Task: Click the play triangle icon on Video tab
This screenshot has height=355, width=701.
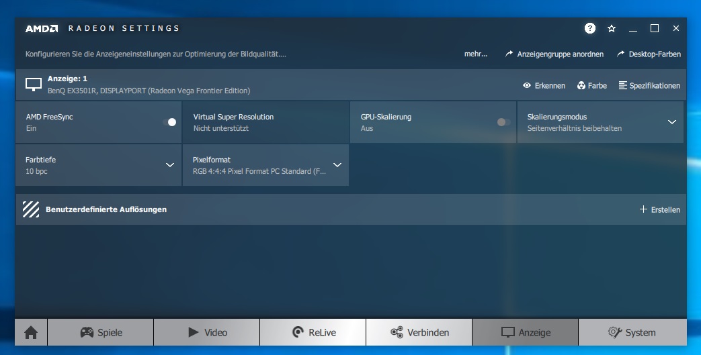Action: pos(193,332)
